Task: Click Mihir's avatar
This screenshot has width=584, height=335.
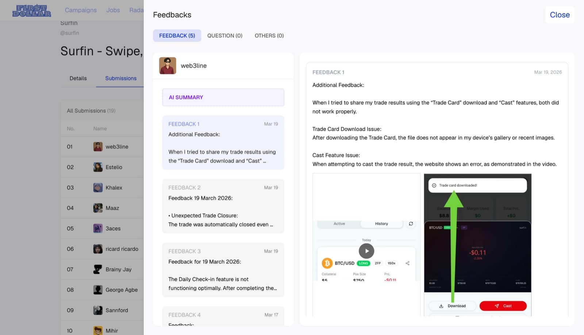Action: tap(98, 331)
